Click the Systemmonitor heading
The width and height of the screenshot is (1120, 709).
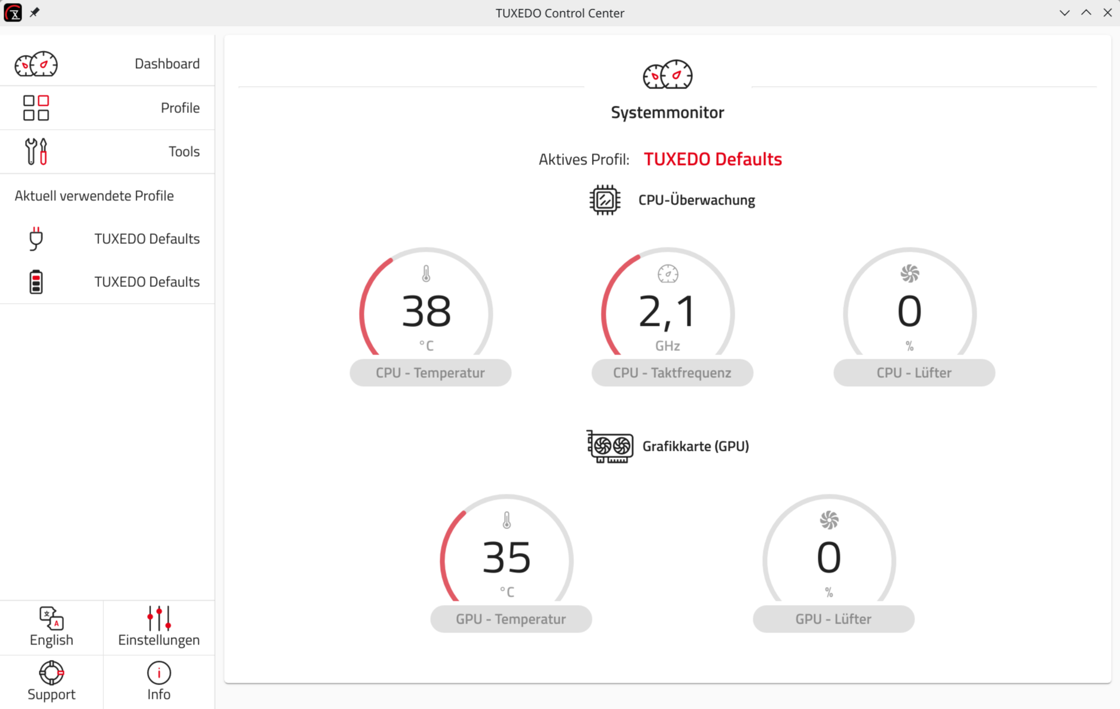pyautogui.click(x=667, y=112)
